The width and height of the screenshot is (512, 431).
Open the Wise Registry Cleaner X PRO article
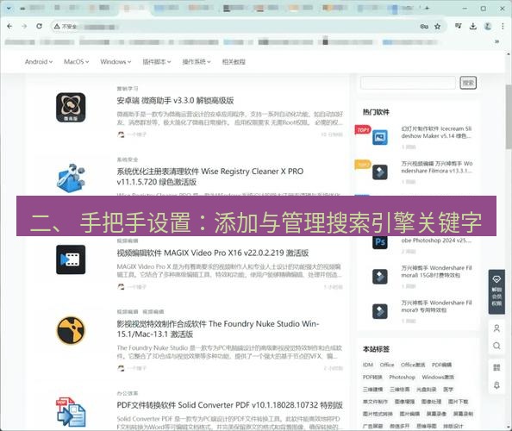click(210, 177)
